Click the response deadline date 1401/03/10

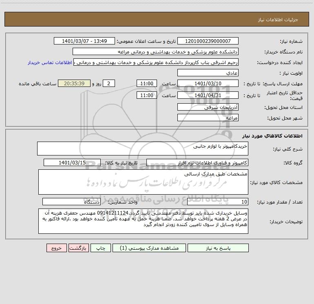(208, 84)
